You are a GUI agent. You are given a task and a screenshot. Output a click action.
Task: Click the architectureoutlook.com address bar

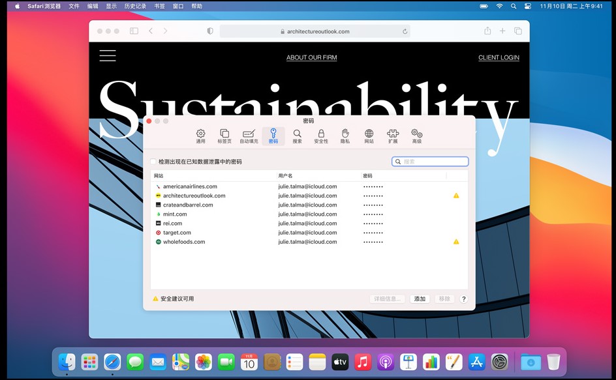(315, 31)
